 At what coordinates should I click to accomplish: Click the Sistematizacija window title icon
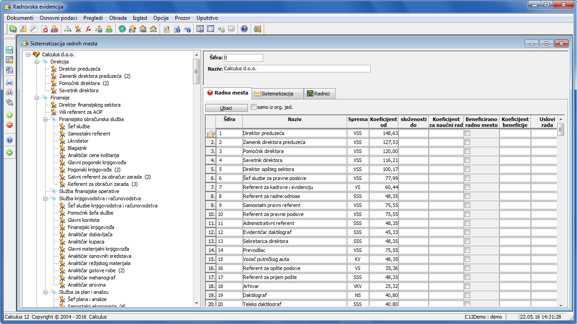click(25, 44)
